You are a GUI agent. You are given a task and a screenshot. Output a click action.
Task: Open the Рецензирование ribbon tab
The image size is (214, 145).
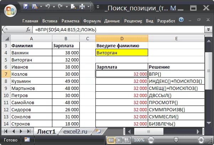(133, 21)
